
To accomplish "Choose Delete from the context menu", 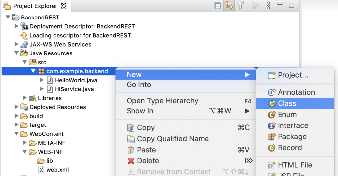I will coord(148,161).
